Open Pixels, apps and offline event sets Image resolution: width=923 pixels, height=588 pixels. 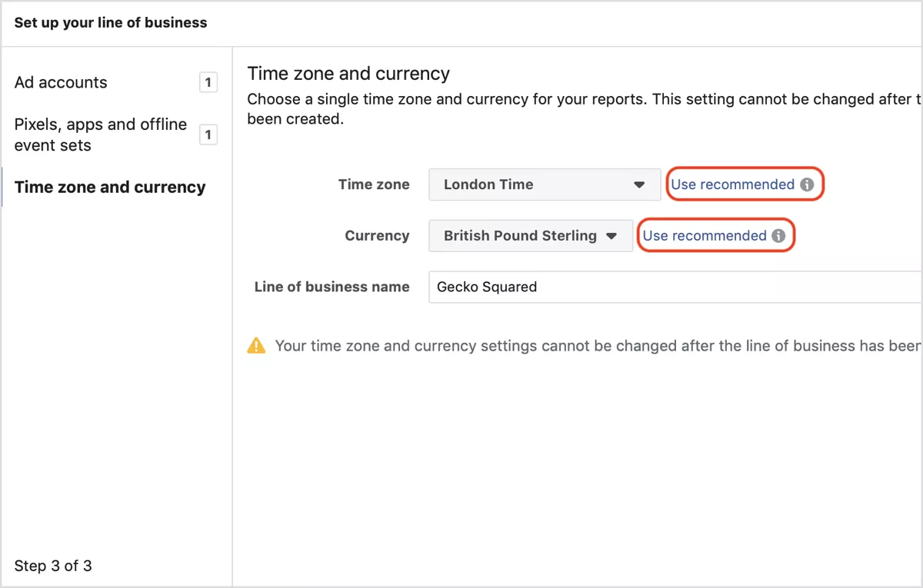tap(101, 135)
